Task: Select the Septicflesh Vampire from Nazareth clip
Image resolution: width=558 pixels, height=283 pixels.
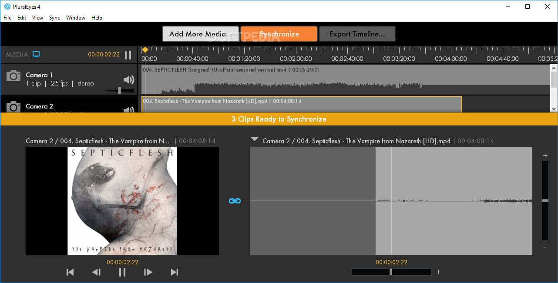Action: [x=302, y=104]
